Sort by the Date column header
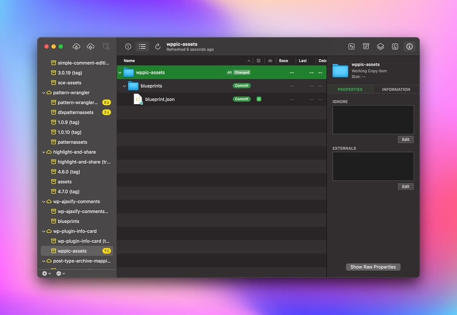457x315 pixels. (x=322, y=61)
